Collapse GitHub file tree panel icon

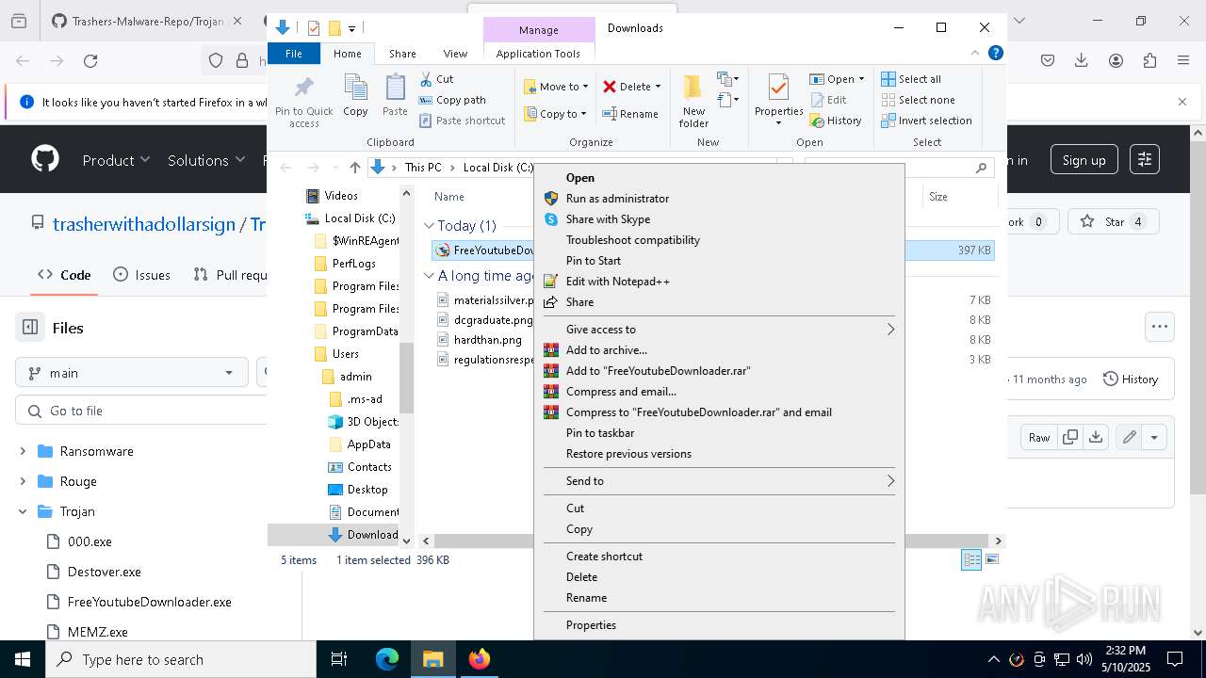click(x=30, y=328)
